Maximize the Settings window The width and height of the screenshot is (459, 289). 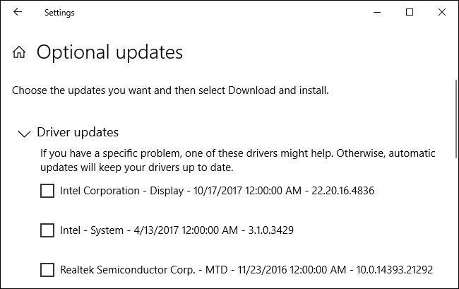pos(410,12)
